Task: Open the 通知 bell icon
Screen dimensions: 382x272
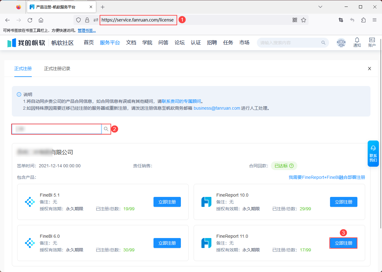Action: pyautogui.click(x=357, y=42)
